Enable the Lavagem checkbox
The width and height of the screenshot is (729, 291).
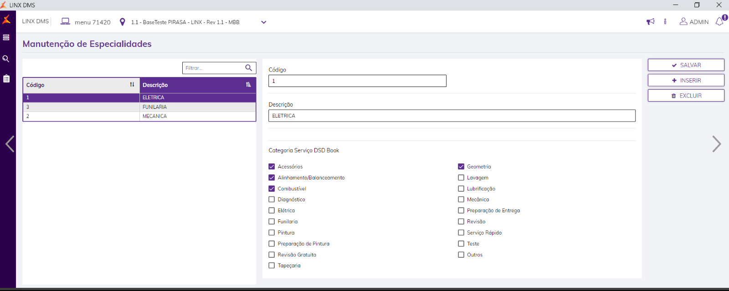click(461, 178)
